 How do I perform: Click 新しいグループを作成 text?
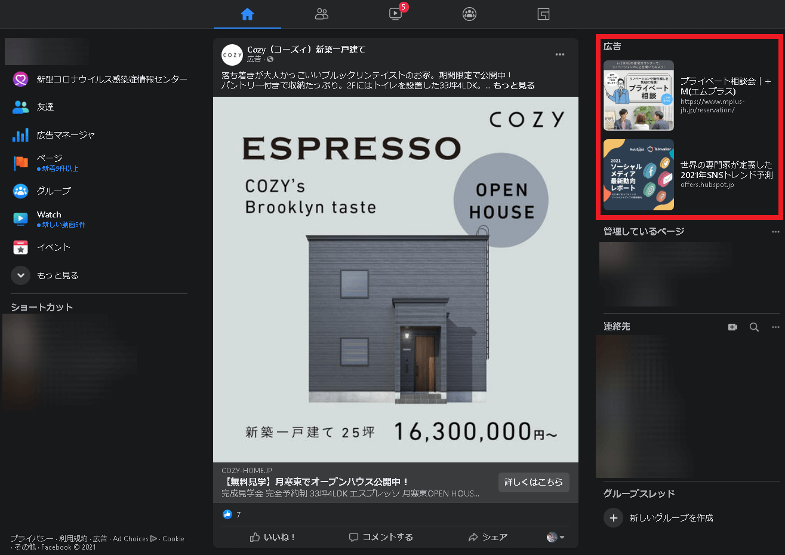(672, 517)
